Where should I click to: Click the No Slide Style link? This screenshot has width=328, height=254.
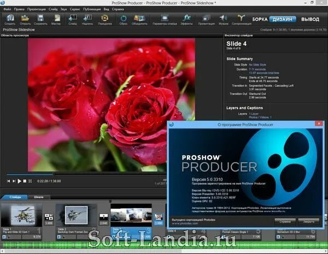point(257,65)
